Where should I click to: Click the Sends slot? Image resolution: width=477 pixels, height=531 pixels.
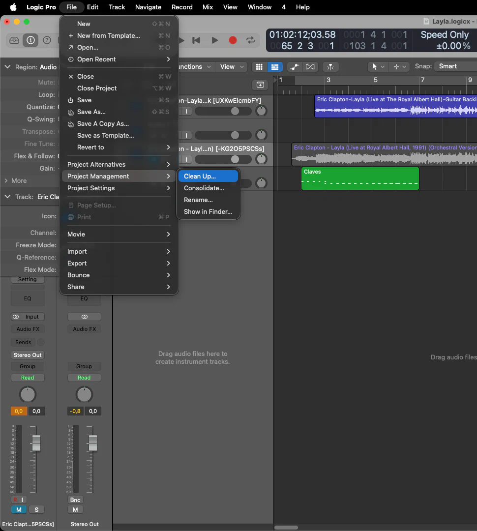pyautogui.click(x=23, y=342)
